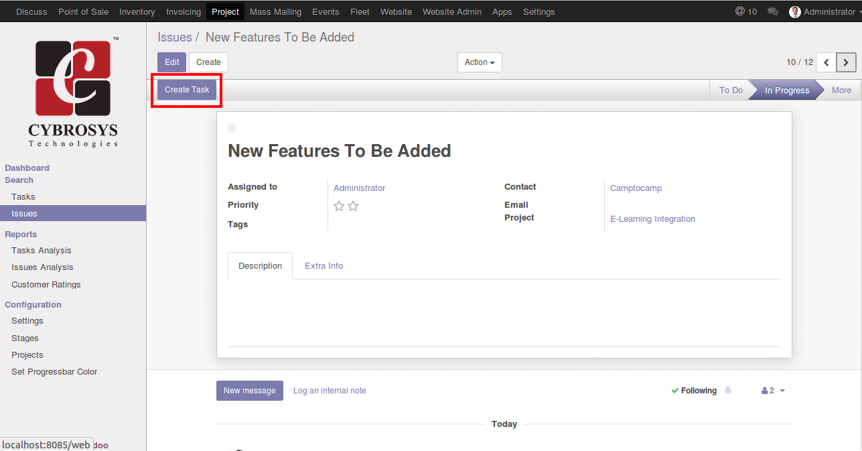Open the Inventory menu
This screenshot has width=862, height=451.
[137, 11]
